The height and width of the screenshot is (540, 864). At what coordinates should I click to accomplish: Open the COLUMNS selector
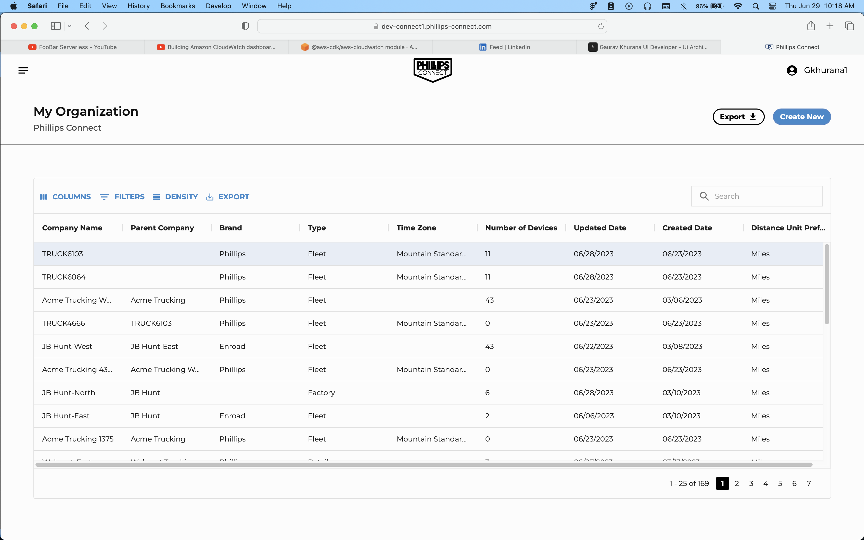(x=65, y=197)
